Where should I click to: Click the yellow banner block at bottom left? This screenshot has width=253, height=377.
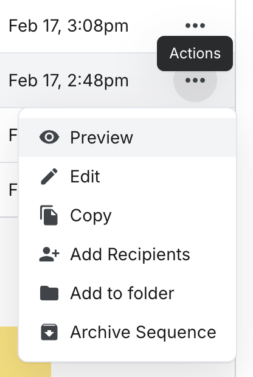(x=26, y=351)
